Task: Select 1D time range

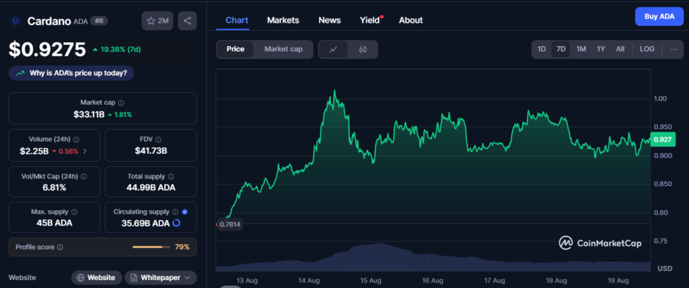Action: coord(542,49)
